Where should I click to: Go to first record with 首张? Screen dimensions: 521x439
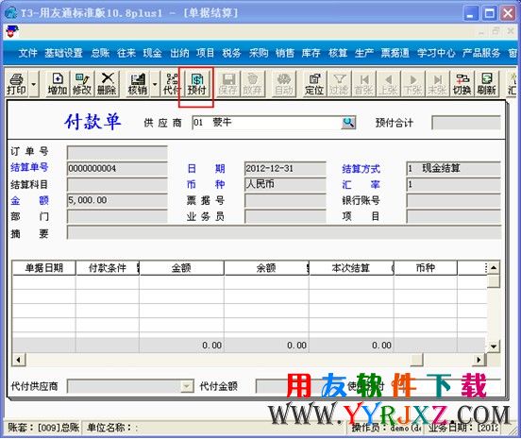363,84
